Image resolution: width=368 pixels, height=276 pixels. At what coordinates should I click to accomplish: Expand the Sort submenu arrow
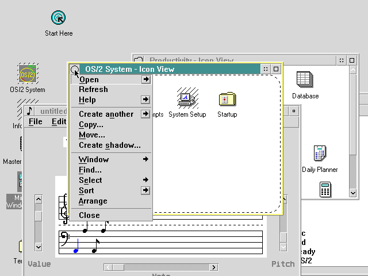click(x=145, y=190)
